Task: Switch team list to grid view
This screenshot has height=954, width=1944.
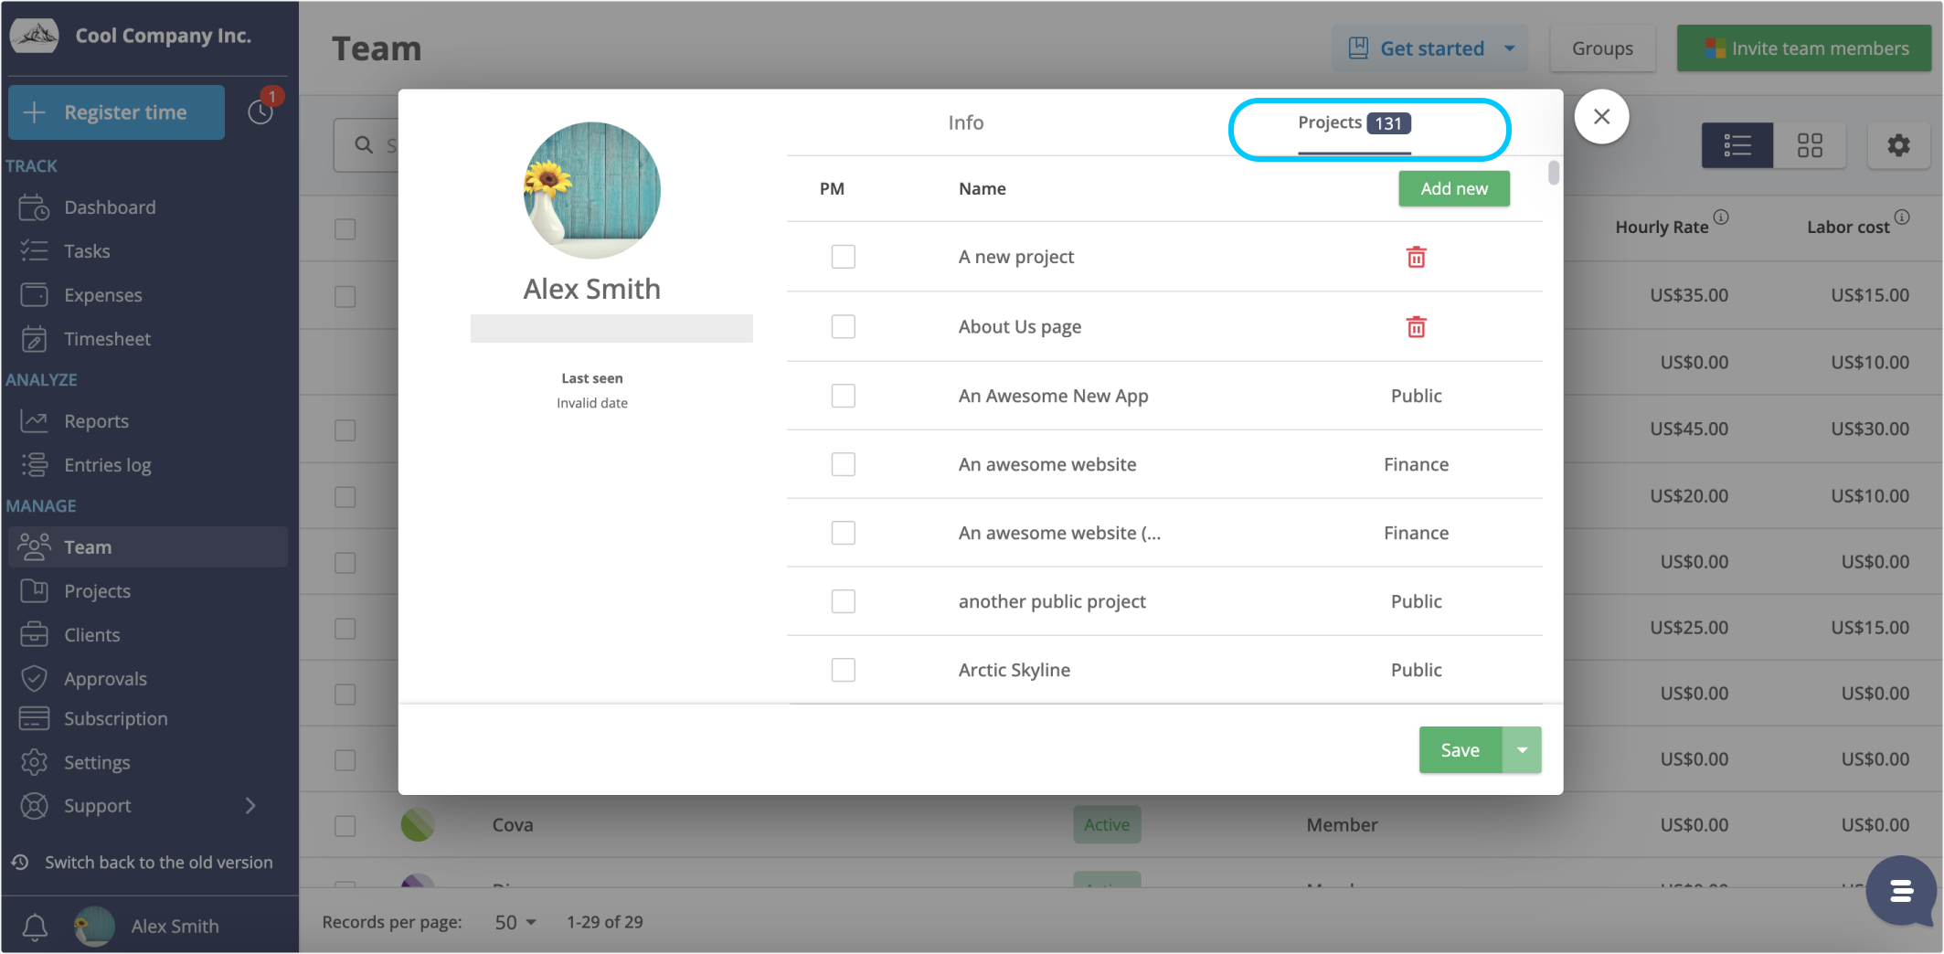Action: [1810, 145]
